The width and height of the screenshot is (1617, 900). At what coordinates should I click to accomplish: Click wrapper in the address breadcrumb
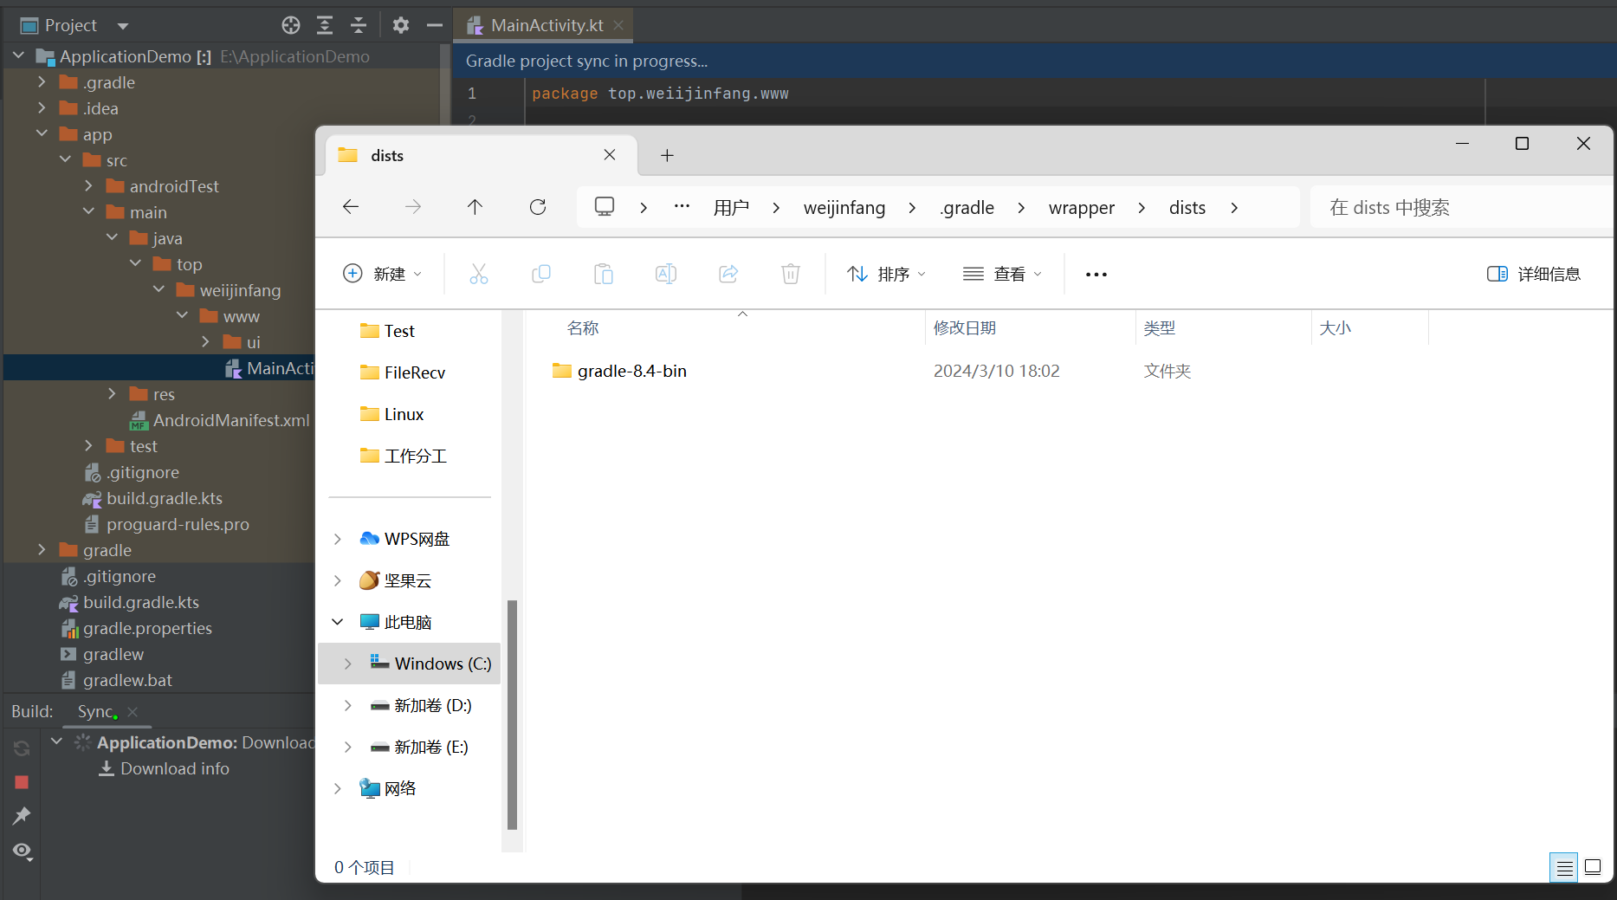tap(1082, 208)
